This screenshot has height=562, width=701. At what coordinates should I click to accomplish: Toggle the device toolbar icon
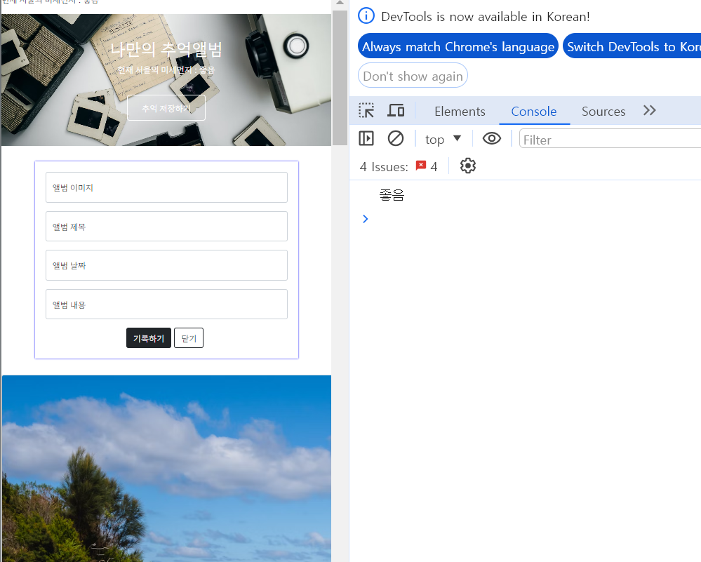point(396,110)
